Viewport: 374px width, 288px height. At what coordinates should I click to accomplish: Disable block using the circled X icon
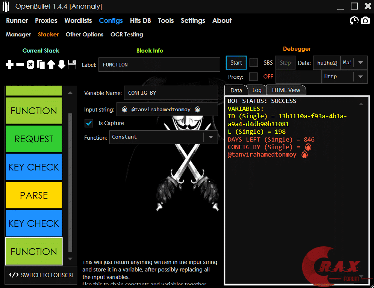[x=30, y=65]
